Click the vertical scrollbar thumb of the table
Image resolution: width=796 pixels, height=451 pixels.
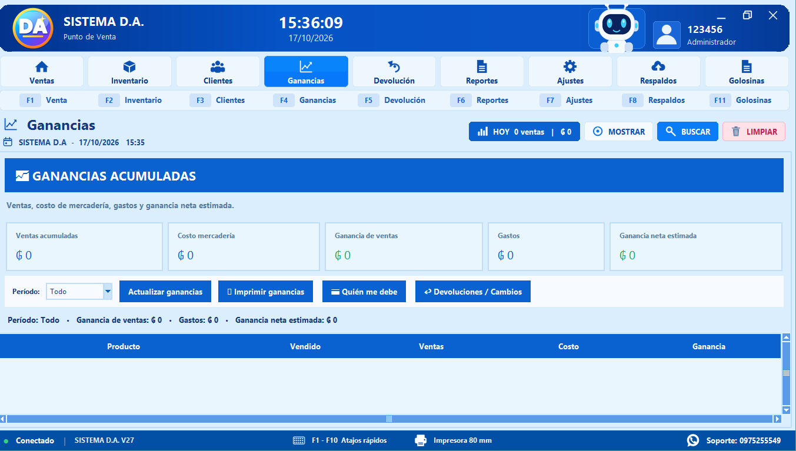786,373
